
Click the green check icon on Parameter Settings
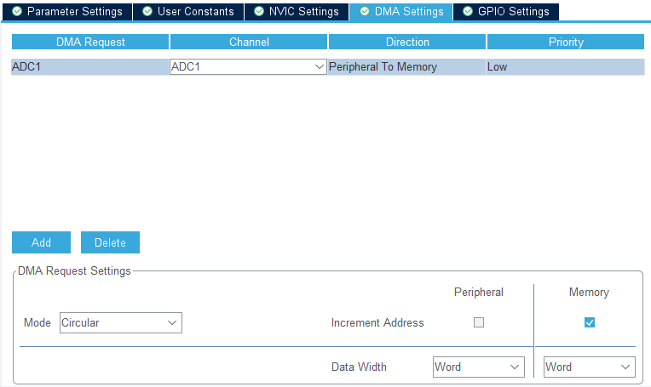(x=17, y=12)
